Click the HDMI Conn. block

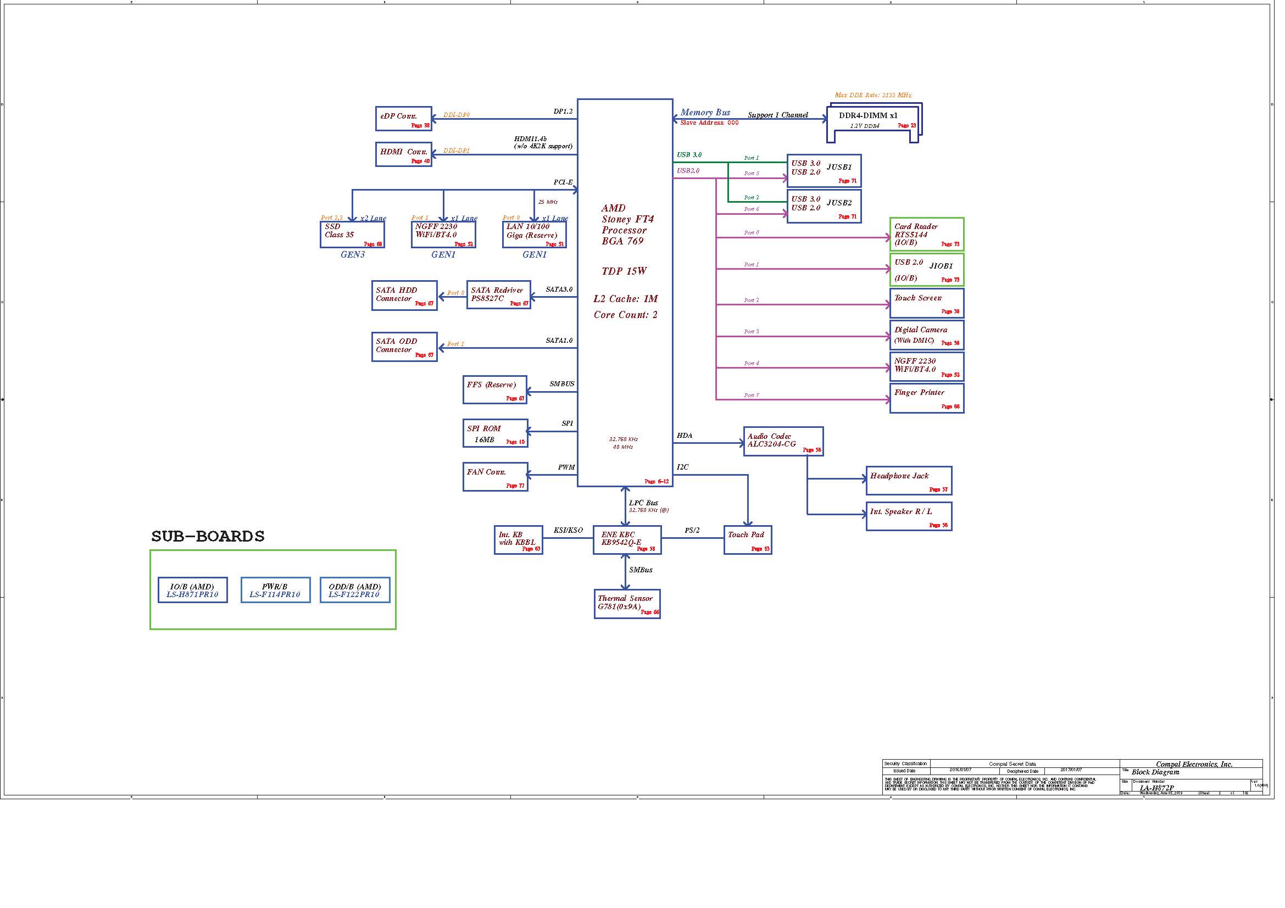pyautogui.click(x=404, y=154)
